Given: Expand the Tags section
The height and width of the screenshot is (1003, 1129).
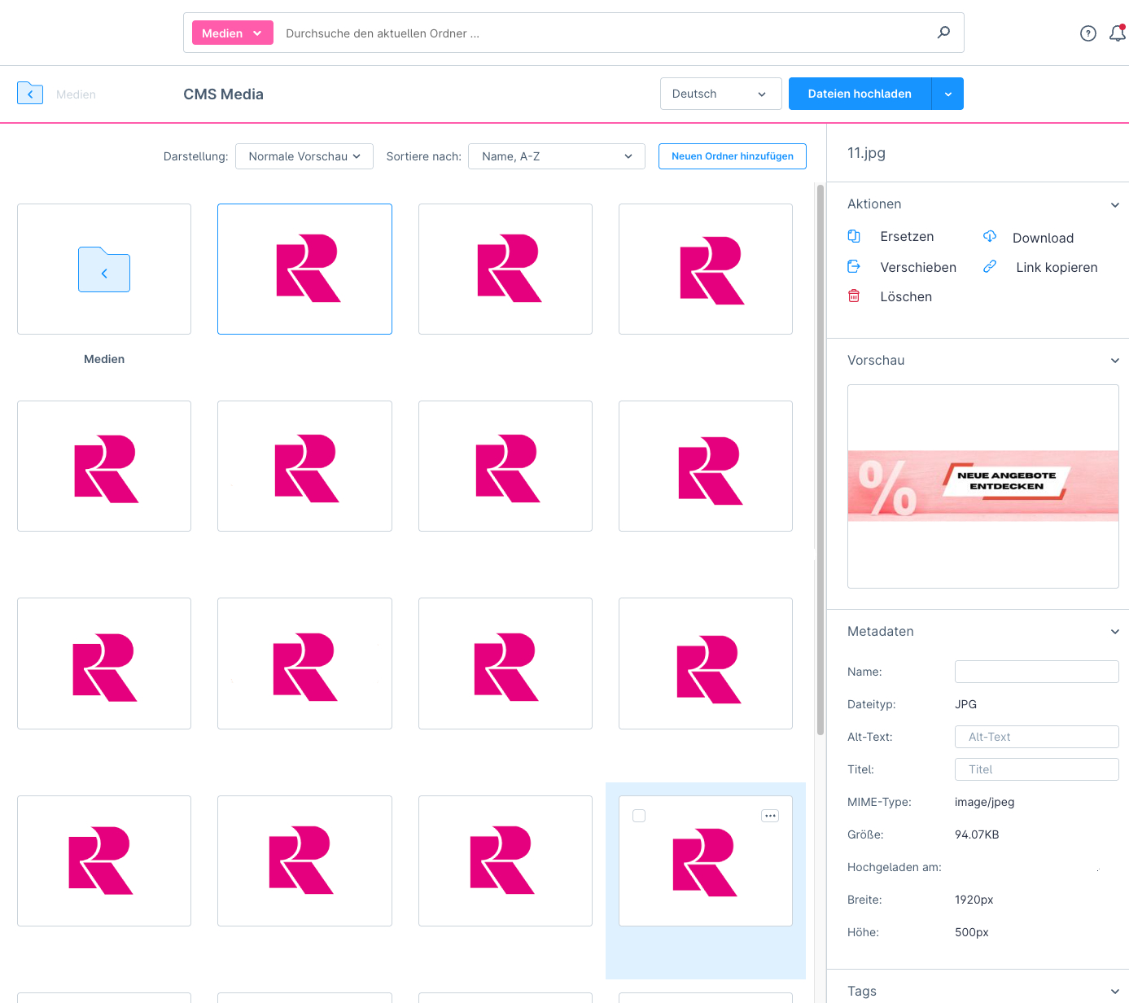Looking at the screenshot, I should click(x=1115, y=992).
